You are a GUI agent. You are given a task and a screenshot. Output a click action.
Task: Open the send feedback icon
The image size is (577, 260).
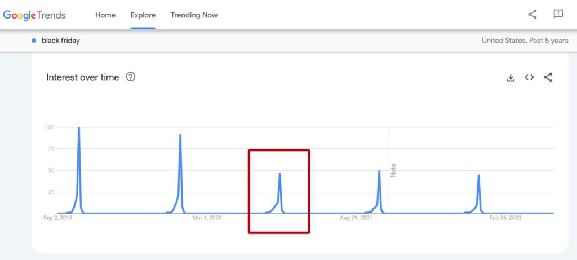558,14
